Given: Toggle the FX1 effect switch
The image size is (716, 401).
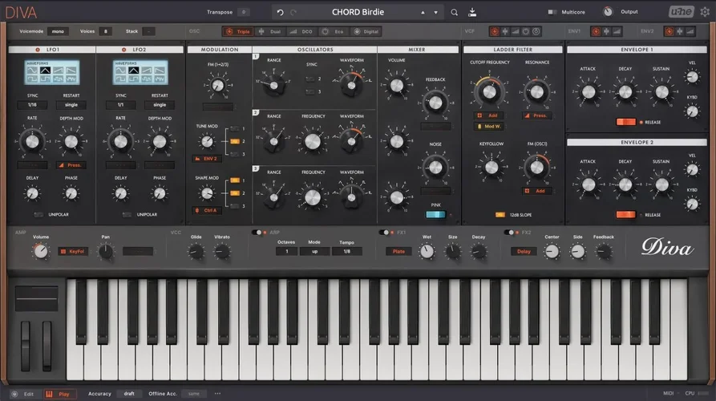Looking at the screenshot, I should coord(385,232).
